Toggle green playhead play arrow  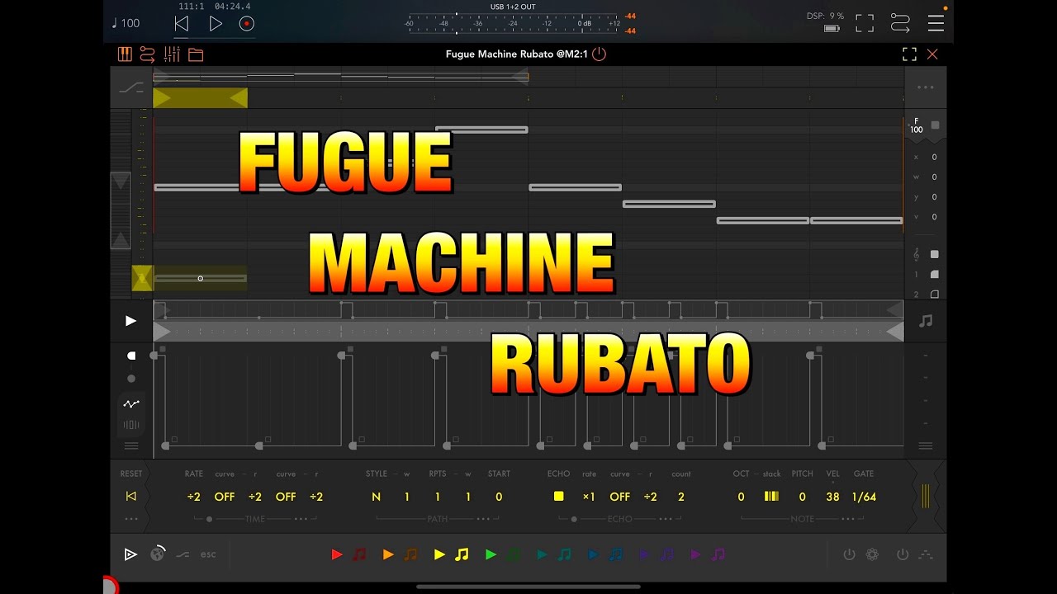pyautogui.click(x=491, y=554)
